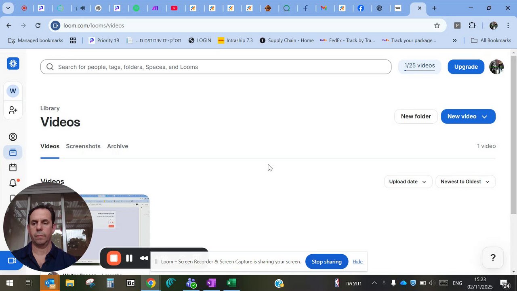Select the Videos tab in Library
The width and height of the screenshot is (517, 291).
click(x=50, y=146)
